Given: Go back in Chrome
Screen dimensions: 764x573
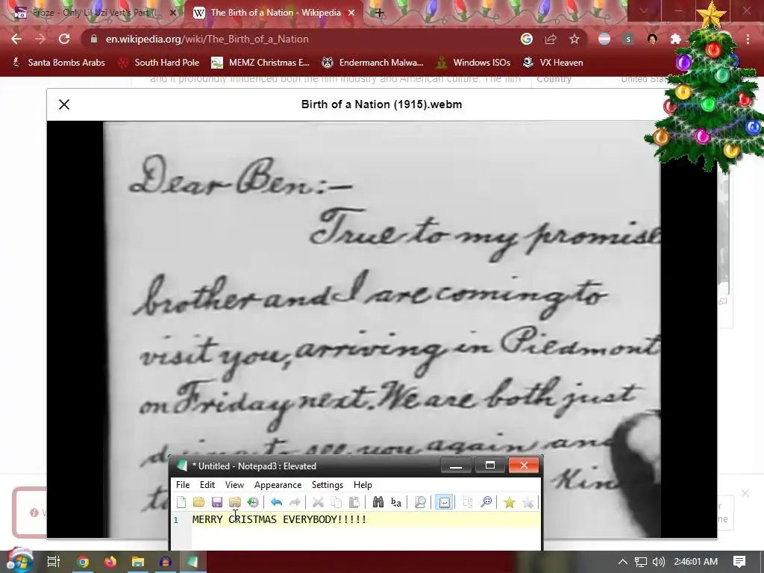Looking at the screenshot, I should point(16,39).
